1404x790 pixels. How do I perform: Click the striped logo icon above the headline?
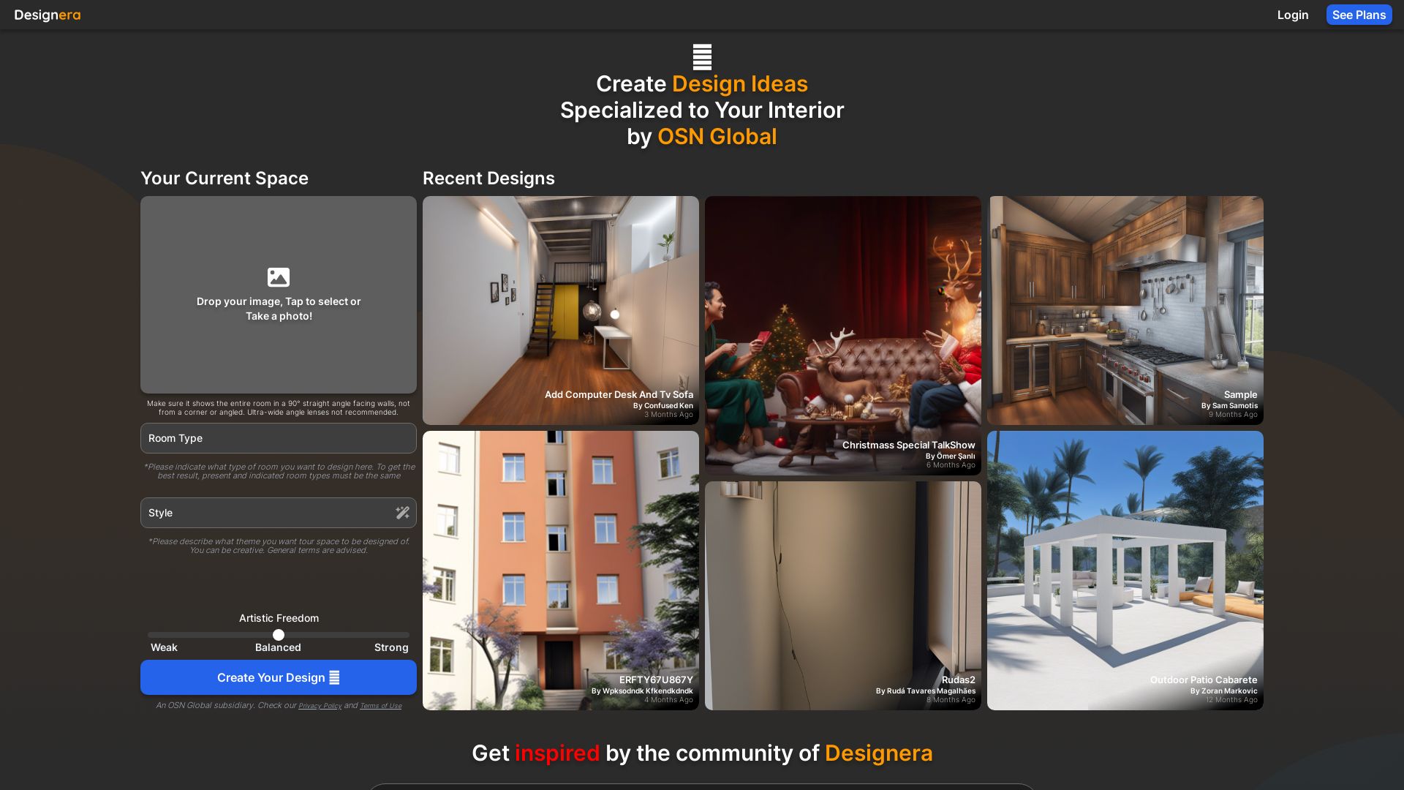tap(702, 57)
